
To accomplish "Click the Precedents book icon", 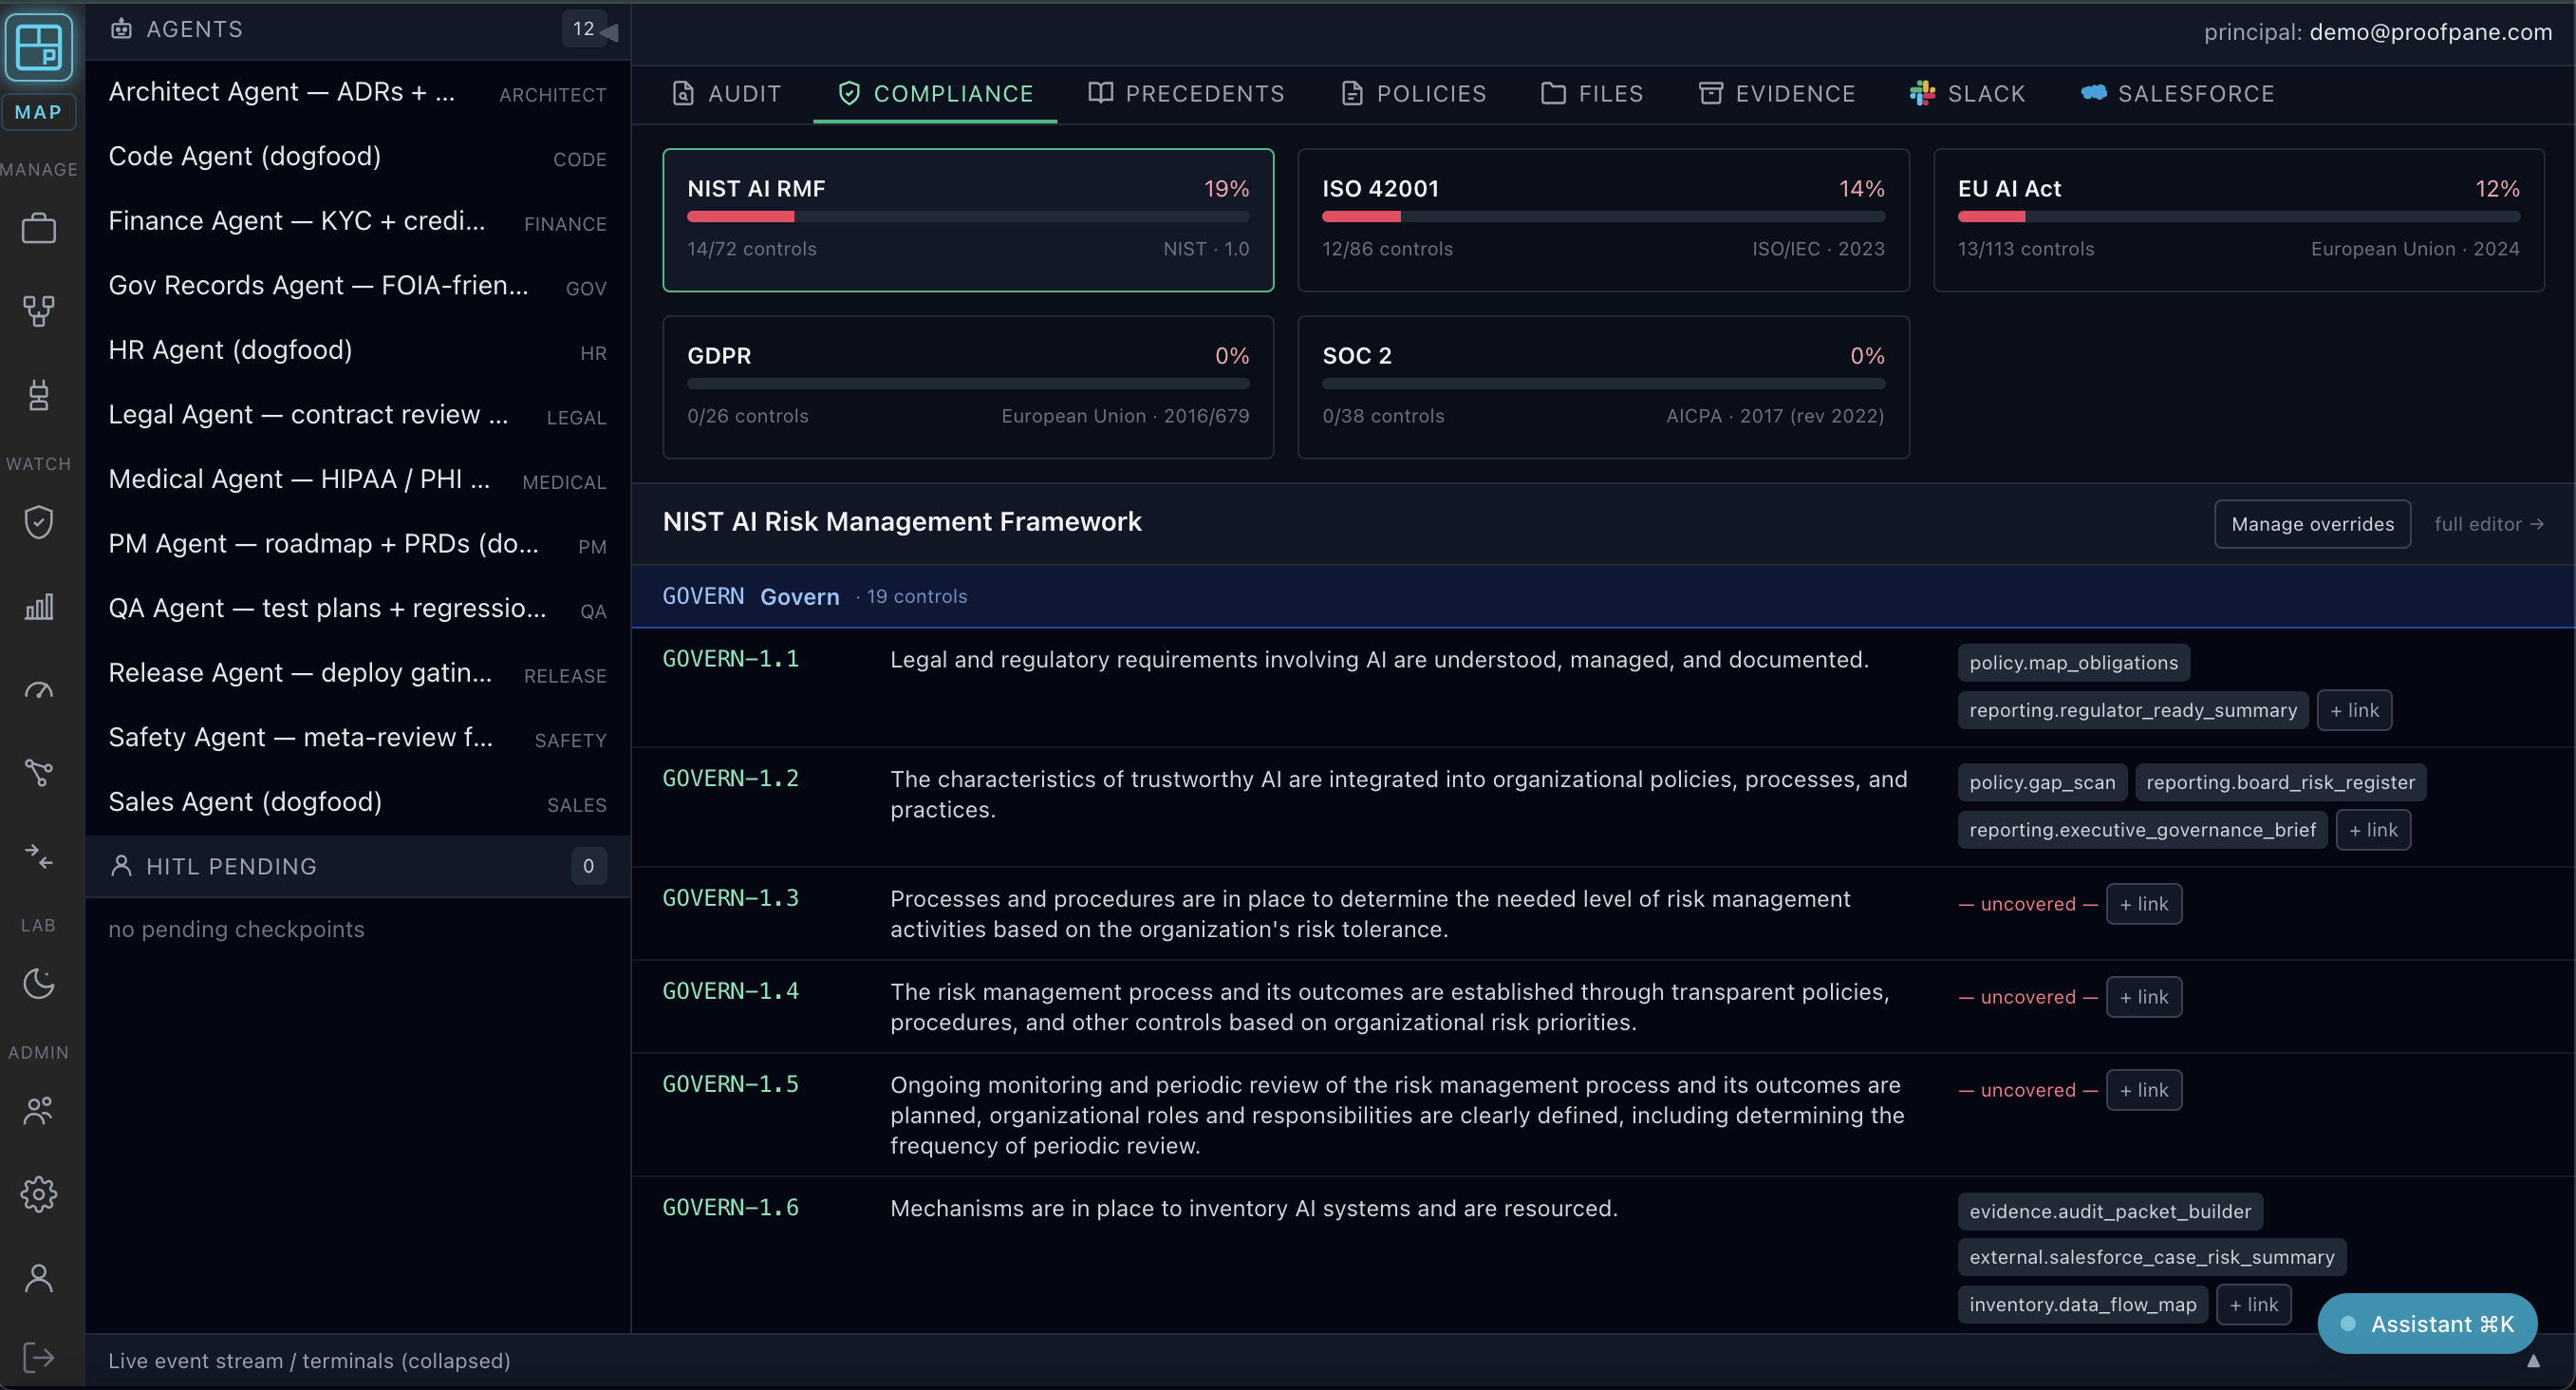I will coord(1101,93).
